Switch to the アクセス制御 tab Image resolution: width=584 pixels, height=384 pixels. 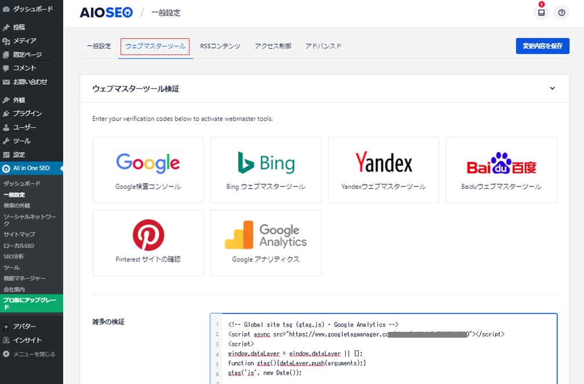click(x=273, y=46)
